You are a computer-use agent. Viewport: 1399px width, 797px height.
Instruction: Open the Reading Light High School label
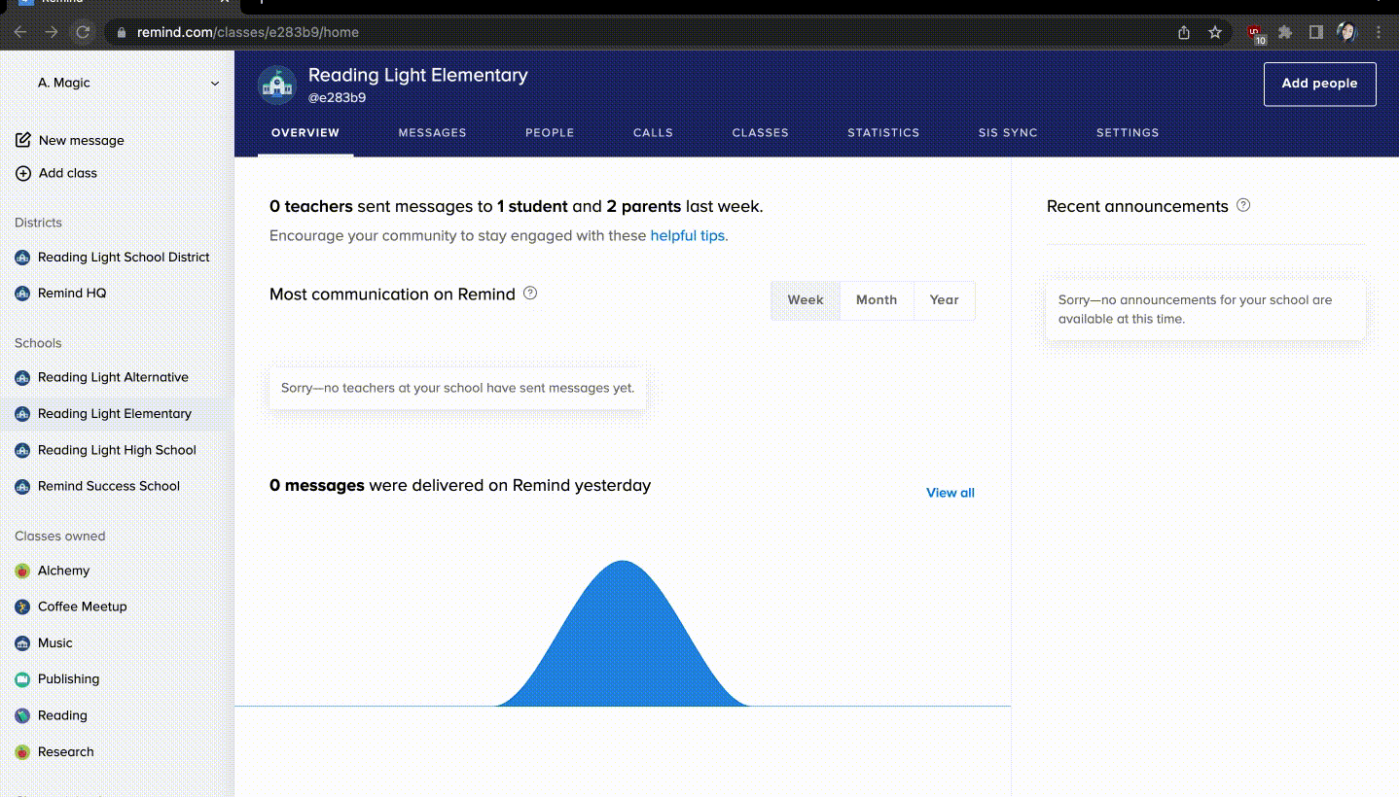[117, 450]
